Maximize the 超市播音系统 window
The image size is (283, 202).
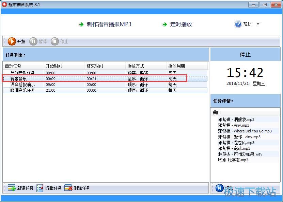pos(265,5)
